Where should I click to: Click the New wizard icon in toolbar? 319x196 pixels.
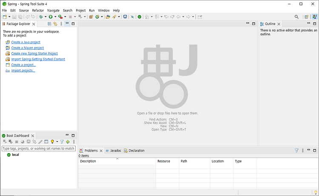pos(5,17)
